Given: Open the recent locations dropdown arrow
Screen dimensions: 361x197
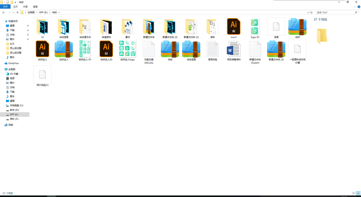Looking at the screenshot, I should tap(13, 12).
